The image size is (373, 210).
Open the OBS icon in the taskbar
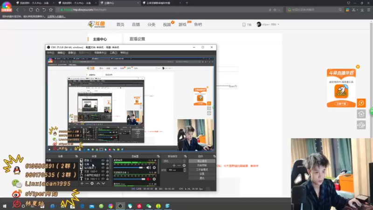(120, 206)
